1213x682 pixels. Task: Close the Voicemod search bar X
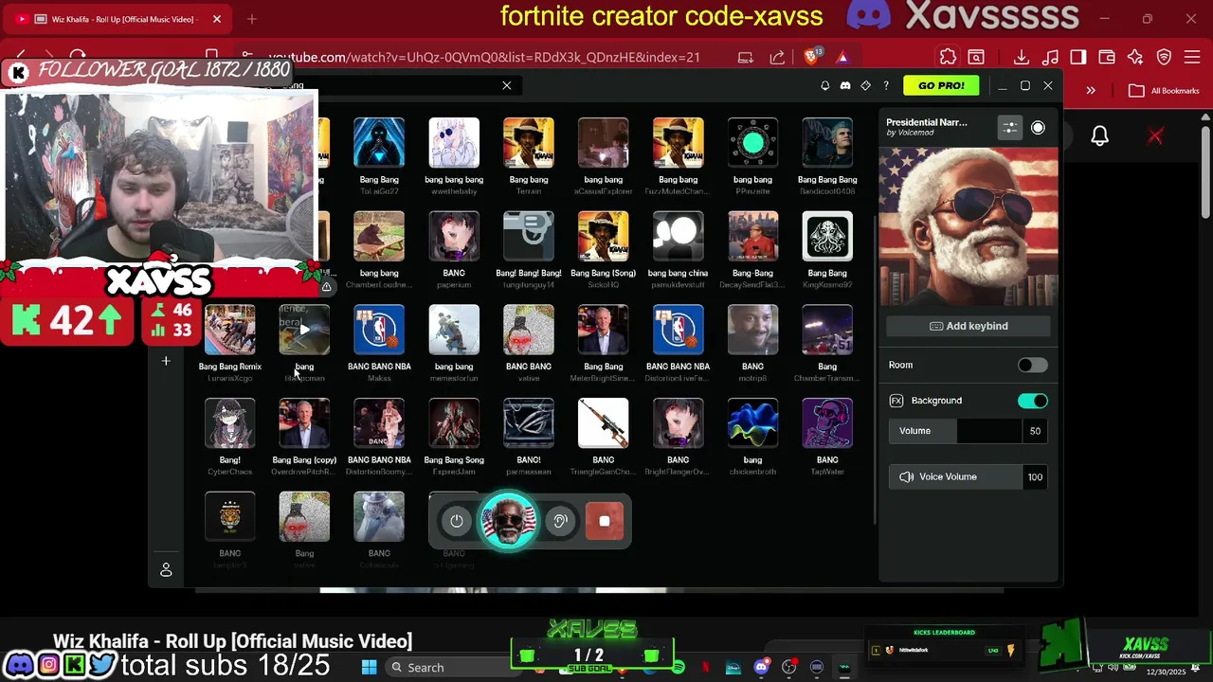507,85
